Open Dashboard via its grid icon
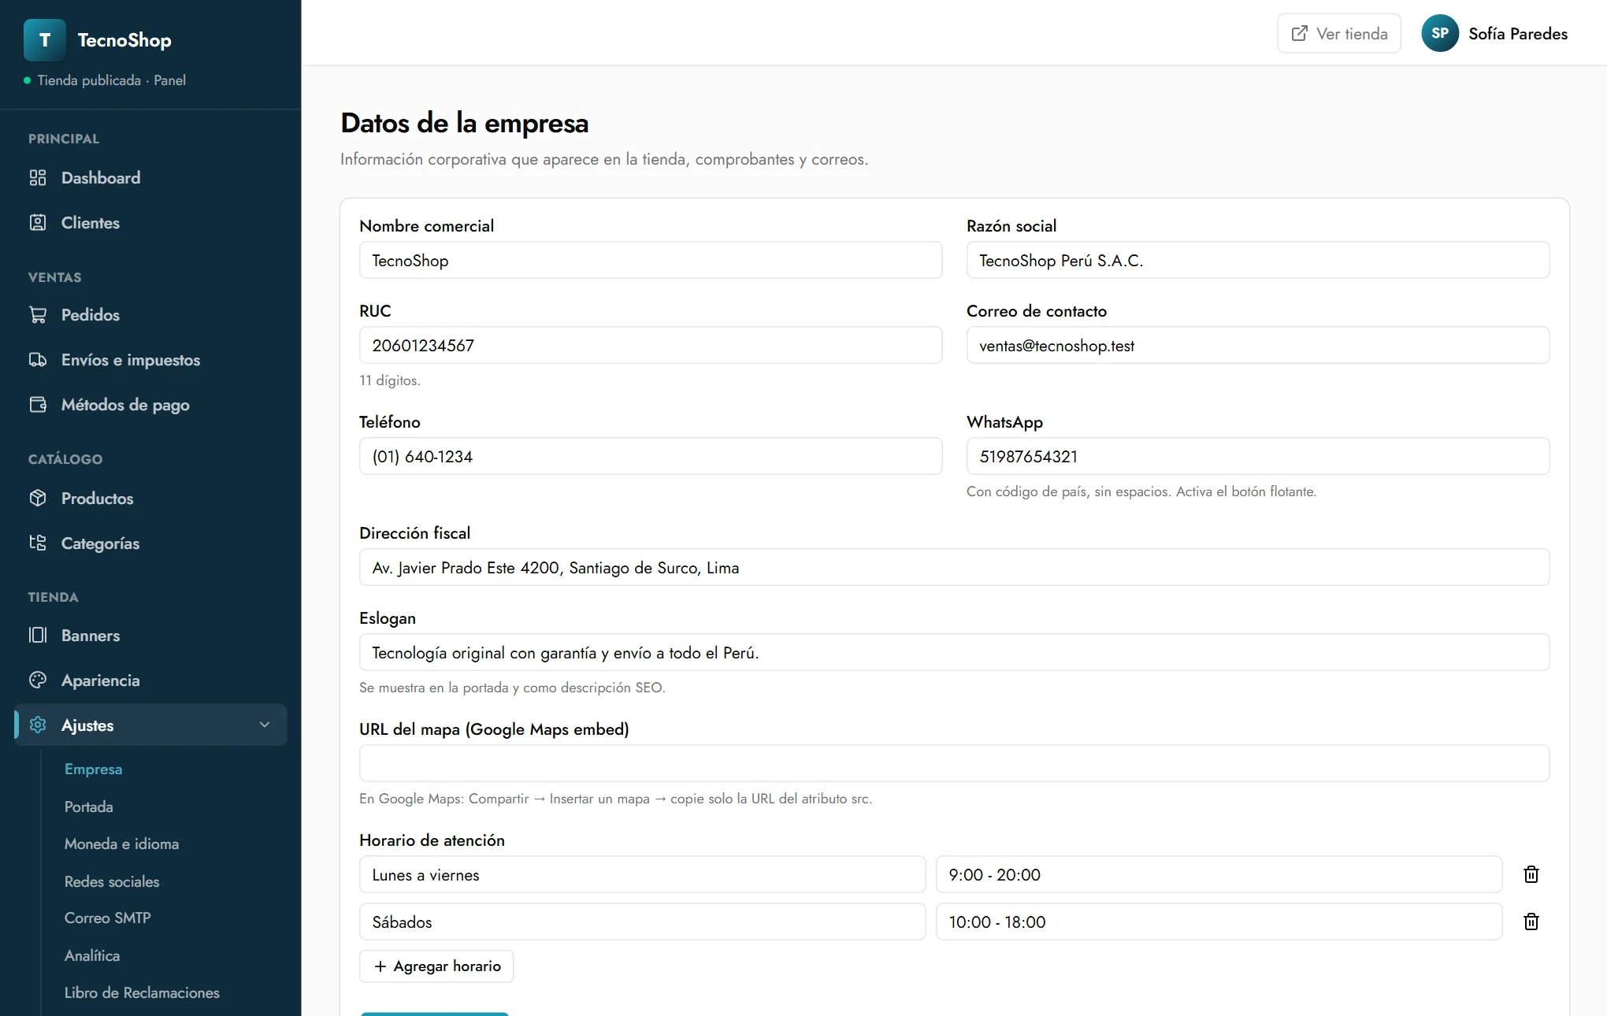This screenshot has width=1607, height=1016. [x=38, y=178]
